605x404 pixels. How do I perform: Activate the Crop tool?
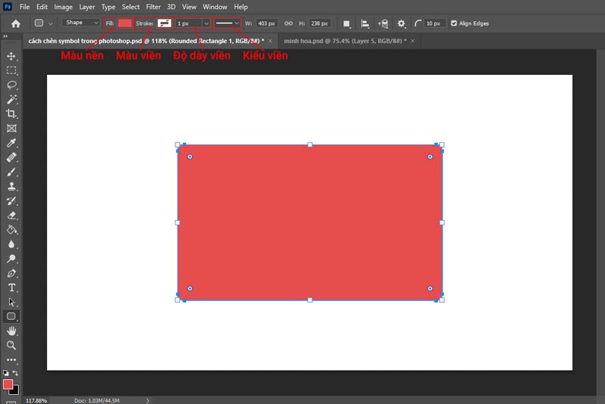(x=11, y=113)
